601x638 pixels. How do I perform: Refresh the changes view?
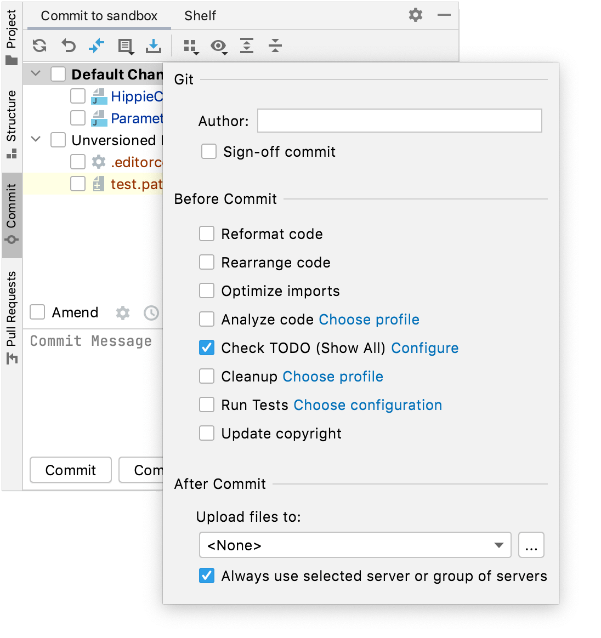39,46
